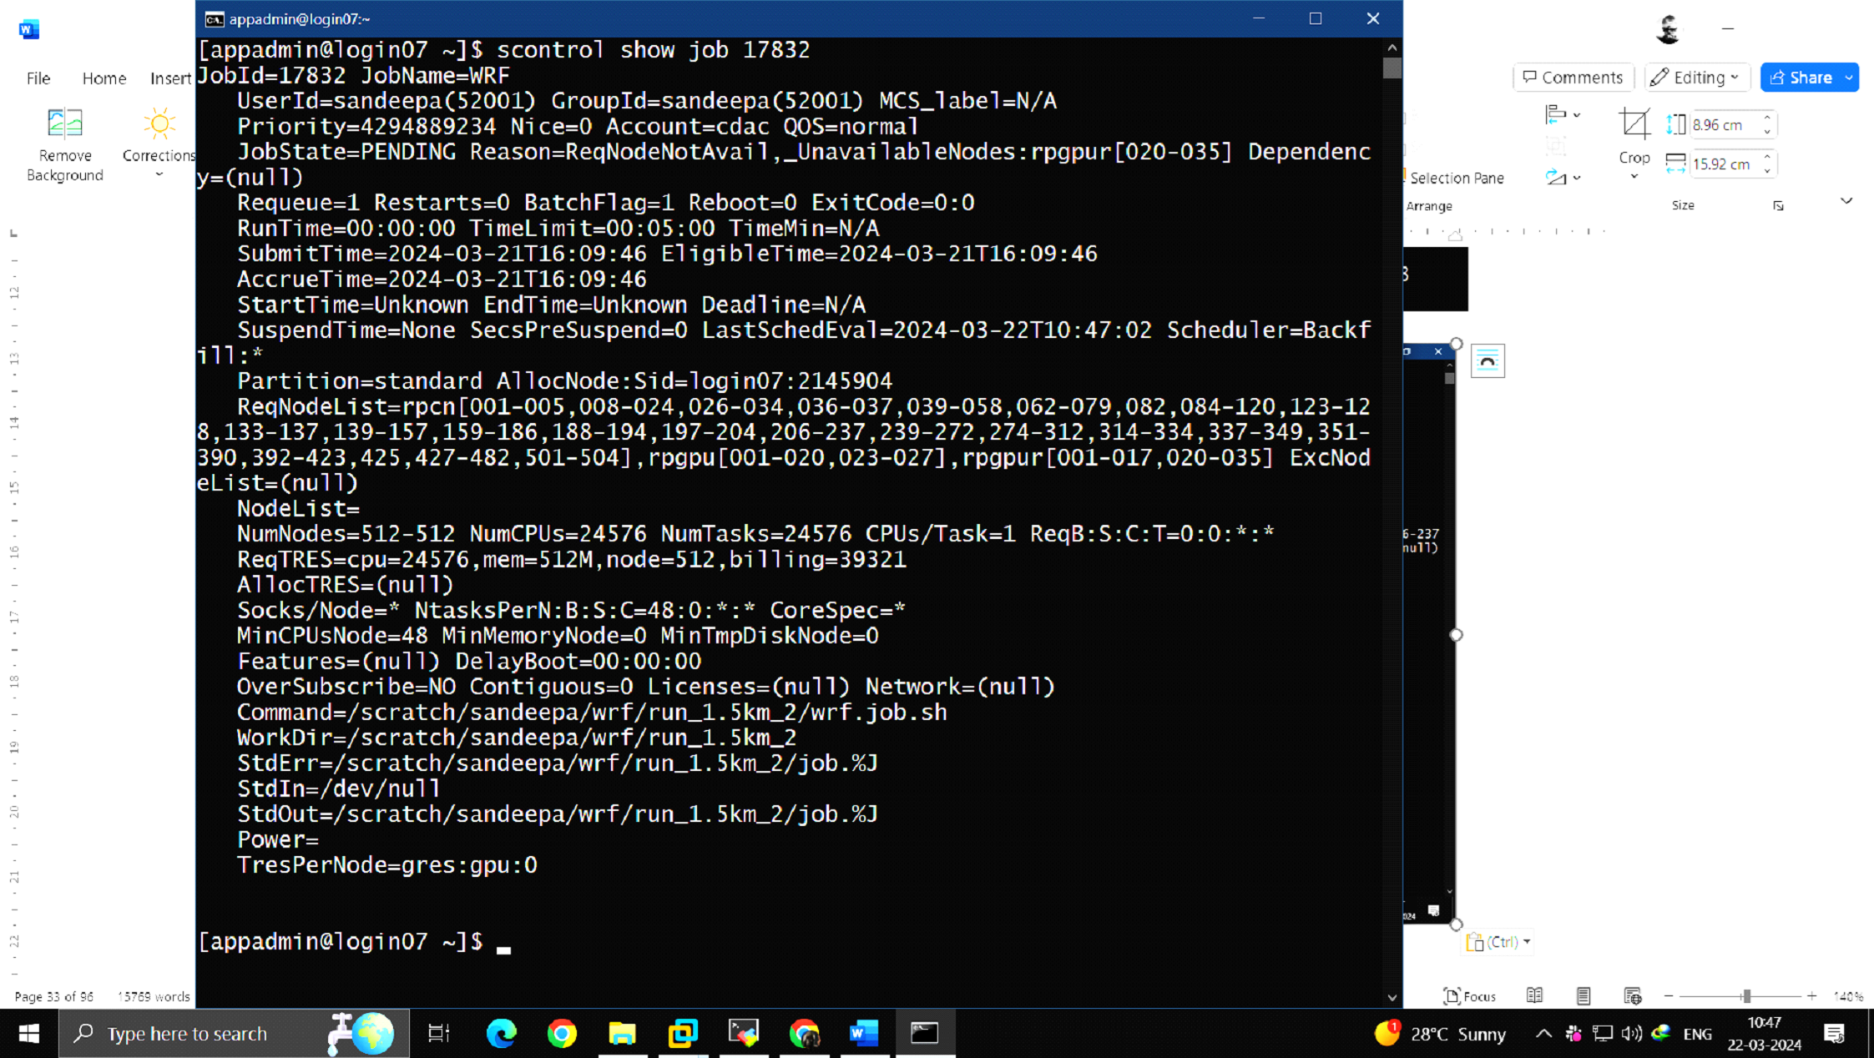This screenshot has height=1058, width=1874.
Task: Expand the Align objects dropdown
Action: pyautogui.click(x=1561, y=114)
